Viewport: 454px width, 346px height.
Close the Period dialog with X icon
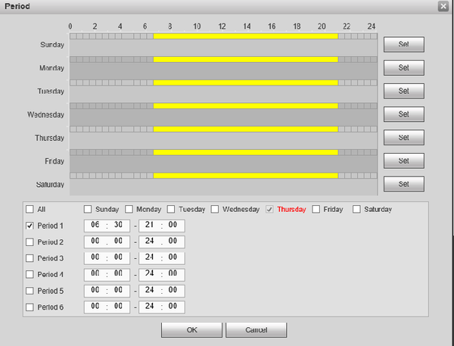coord(443,6)
